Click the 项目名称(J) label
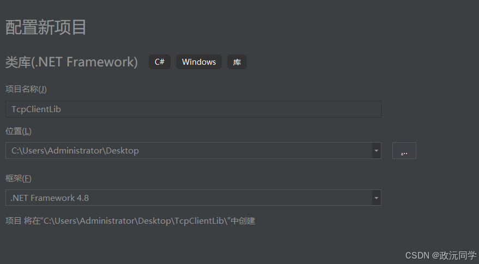 (26, 89)
